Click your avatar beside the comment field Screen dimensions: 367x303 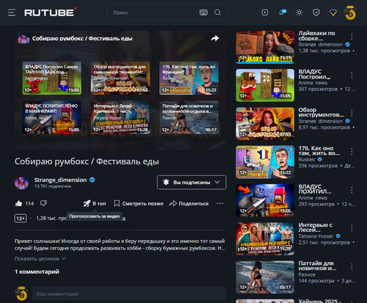tap(21, 293)
